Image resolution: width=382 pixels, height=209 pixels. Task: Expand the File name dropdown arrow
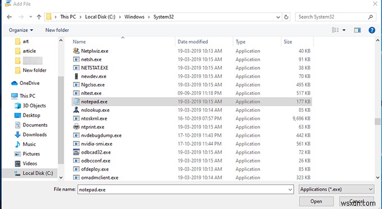(290, 189)
